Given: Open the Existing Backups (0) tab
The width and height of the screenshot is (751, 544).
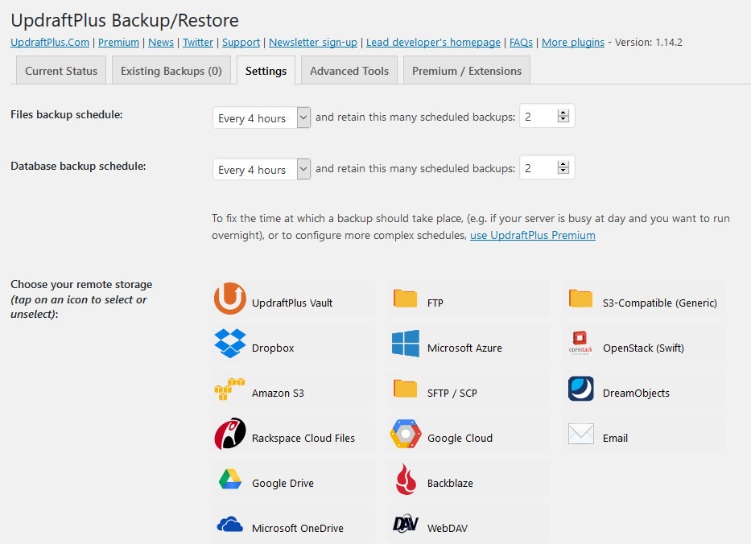Looking at the screenshot, I should tap(171, 70).
